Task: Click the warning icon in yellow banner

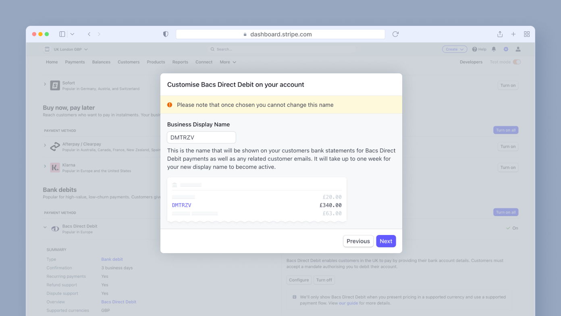Action: click(170, 104)
